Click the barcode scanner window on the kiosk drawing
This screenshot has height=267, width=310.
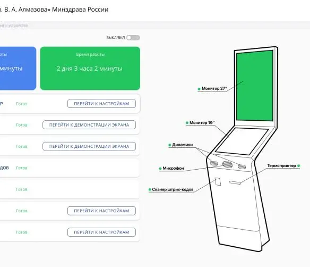[218, 181]
